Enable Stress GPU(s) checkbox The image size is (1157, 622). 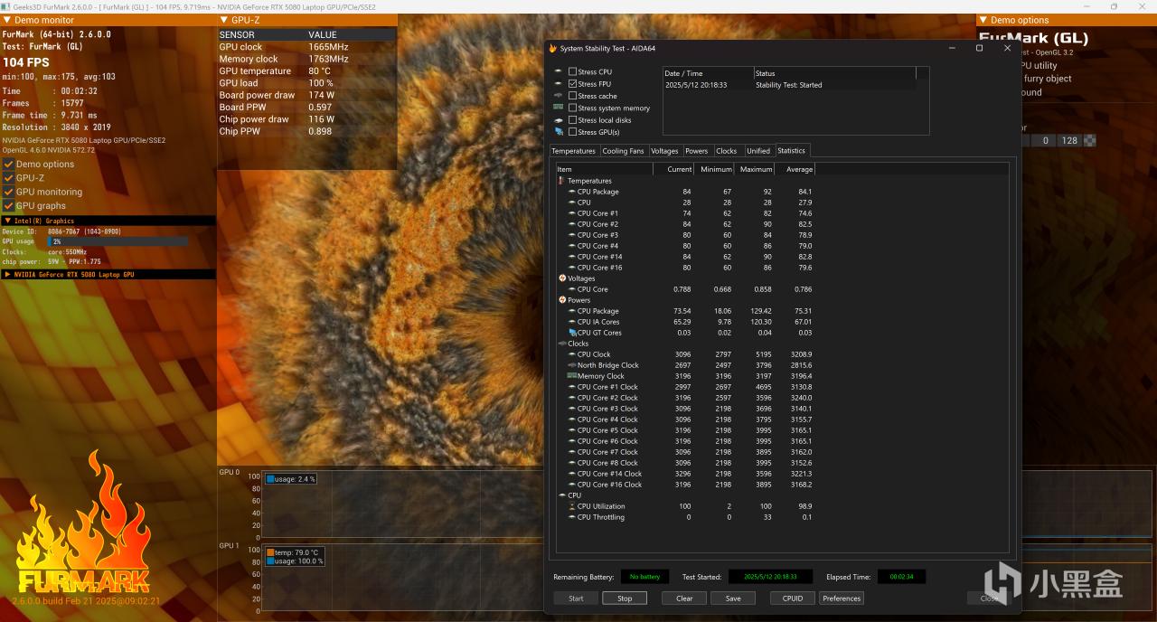point(572,132)
